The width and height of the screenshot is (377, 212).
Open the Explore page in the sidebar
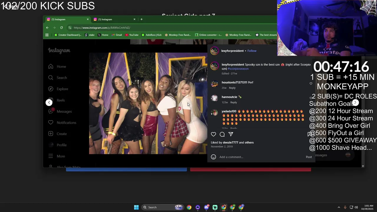coord(58,89)
